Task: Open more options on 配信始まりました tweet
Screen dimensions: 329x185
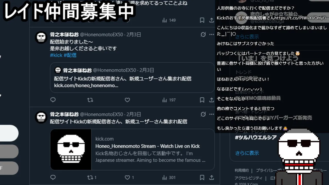Action: (x=212, y=34)
